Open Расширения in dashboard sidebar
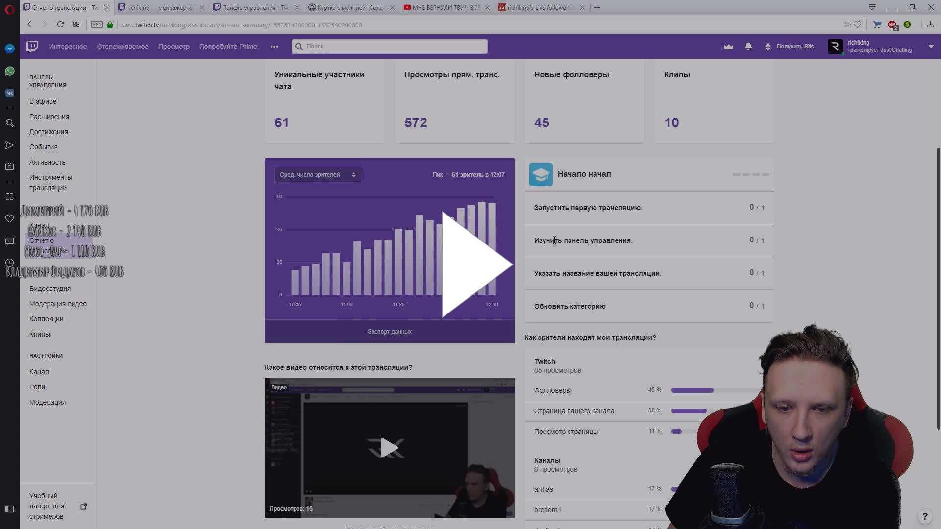Screen dimensions: 941x529 49,117
